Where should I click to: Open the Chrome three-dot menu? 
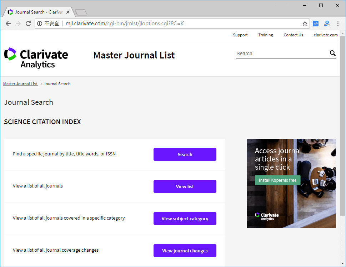point(338,24)
